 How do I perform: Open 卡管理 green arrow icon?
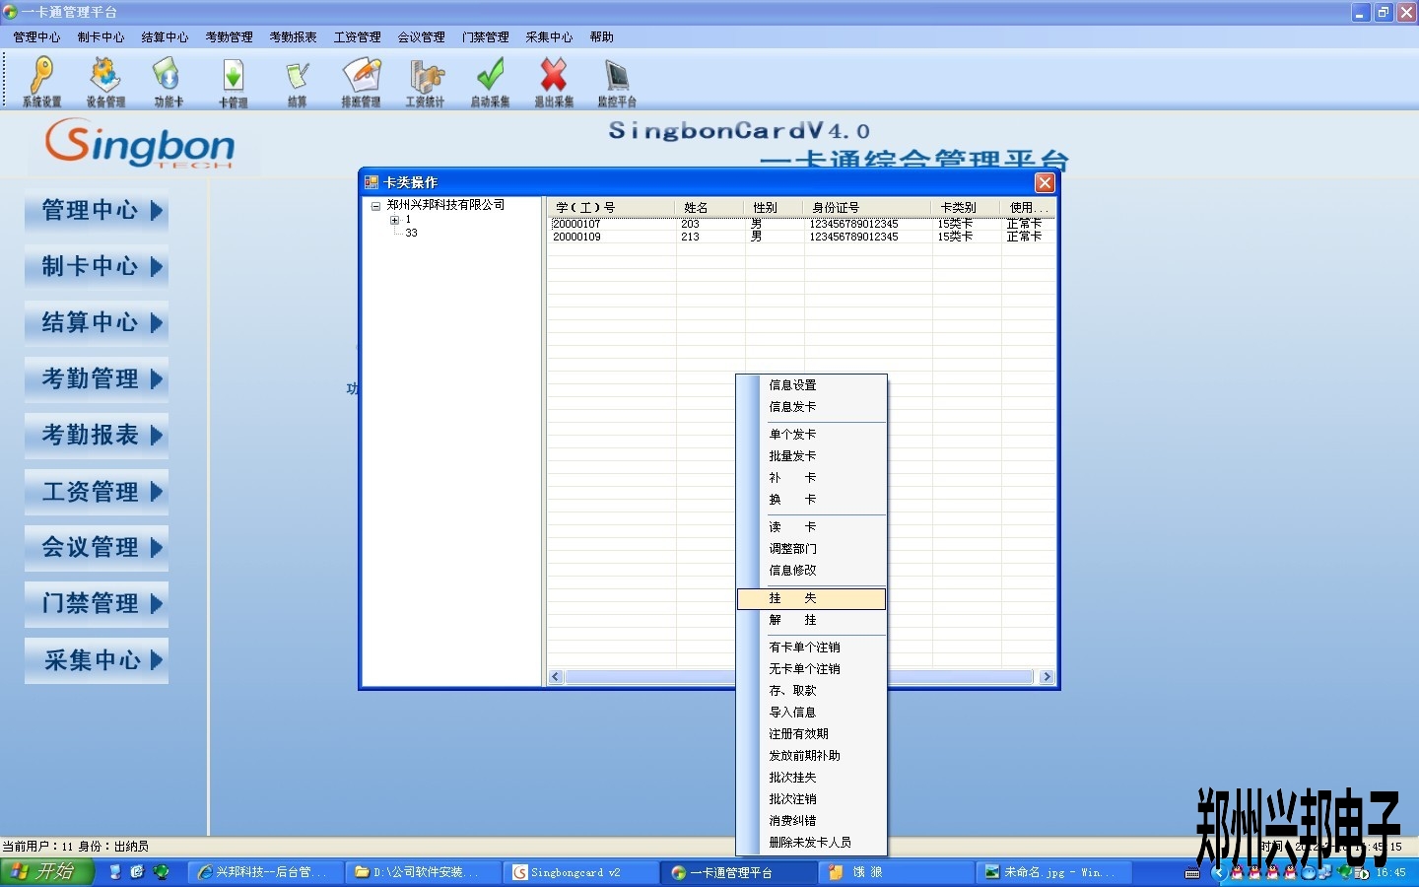pos(234,81)
